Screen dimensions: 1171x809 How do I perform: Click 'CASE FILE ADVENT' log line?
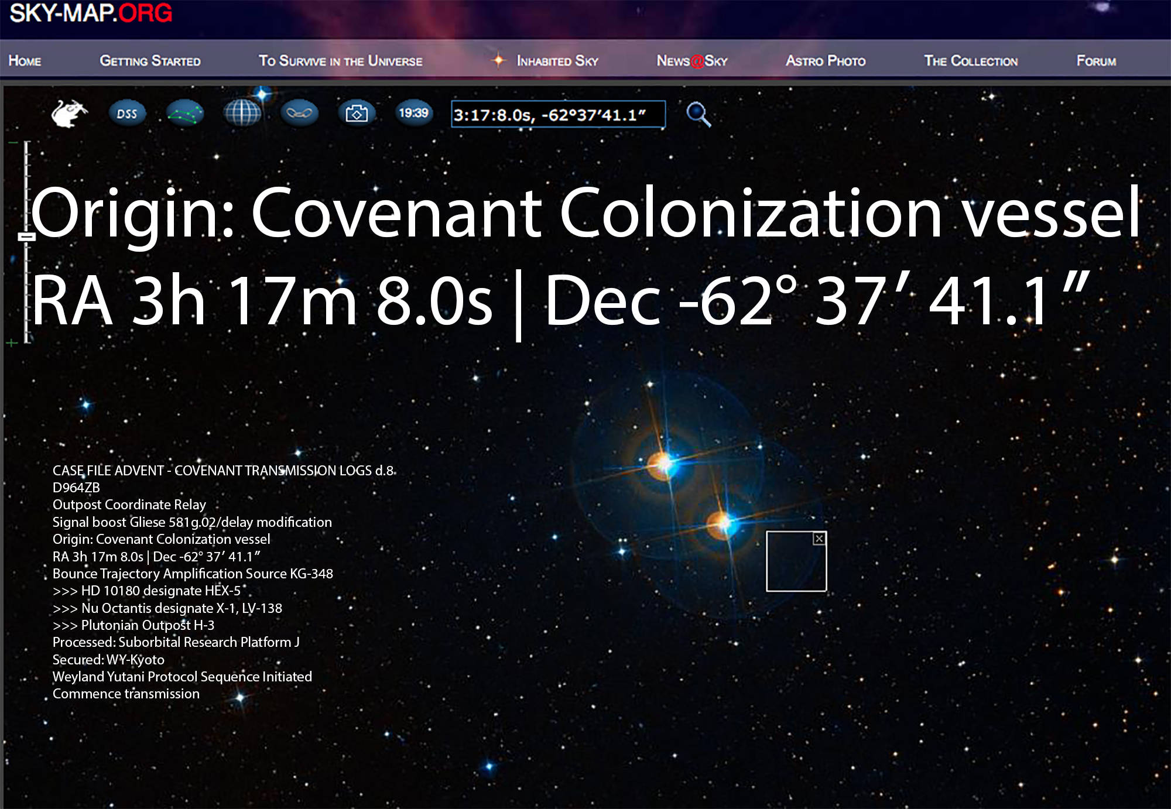tap(224, 471)
